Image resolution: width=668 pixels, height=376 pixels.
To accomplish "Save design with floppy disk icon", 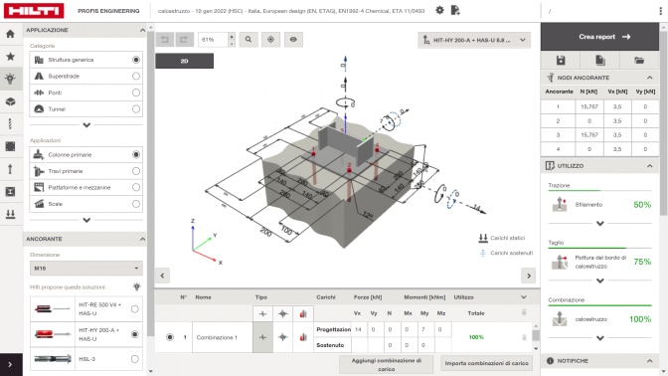I will pyautogui.click(x=561, y=61).
